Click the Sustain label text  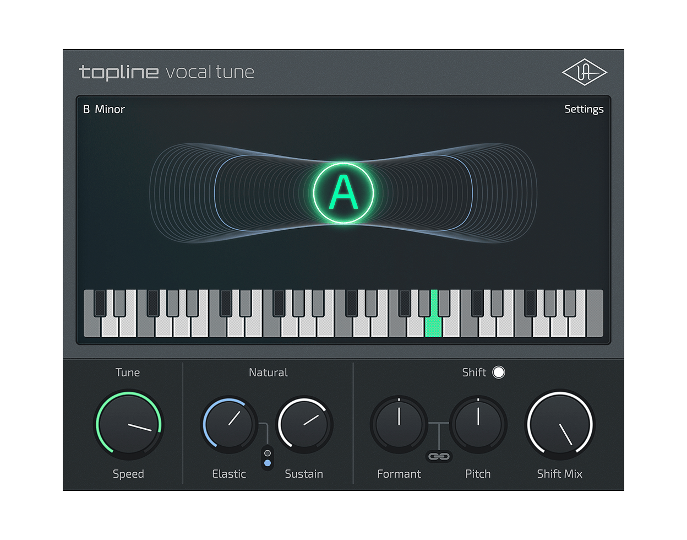304,474
